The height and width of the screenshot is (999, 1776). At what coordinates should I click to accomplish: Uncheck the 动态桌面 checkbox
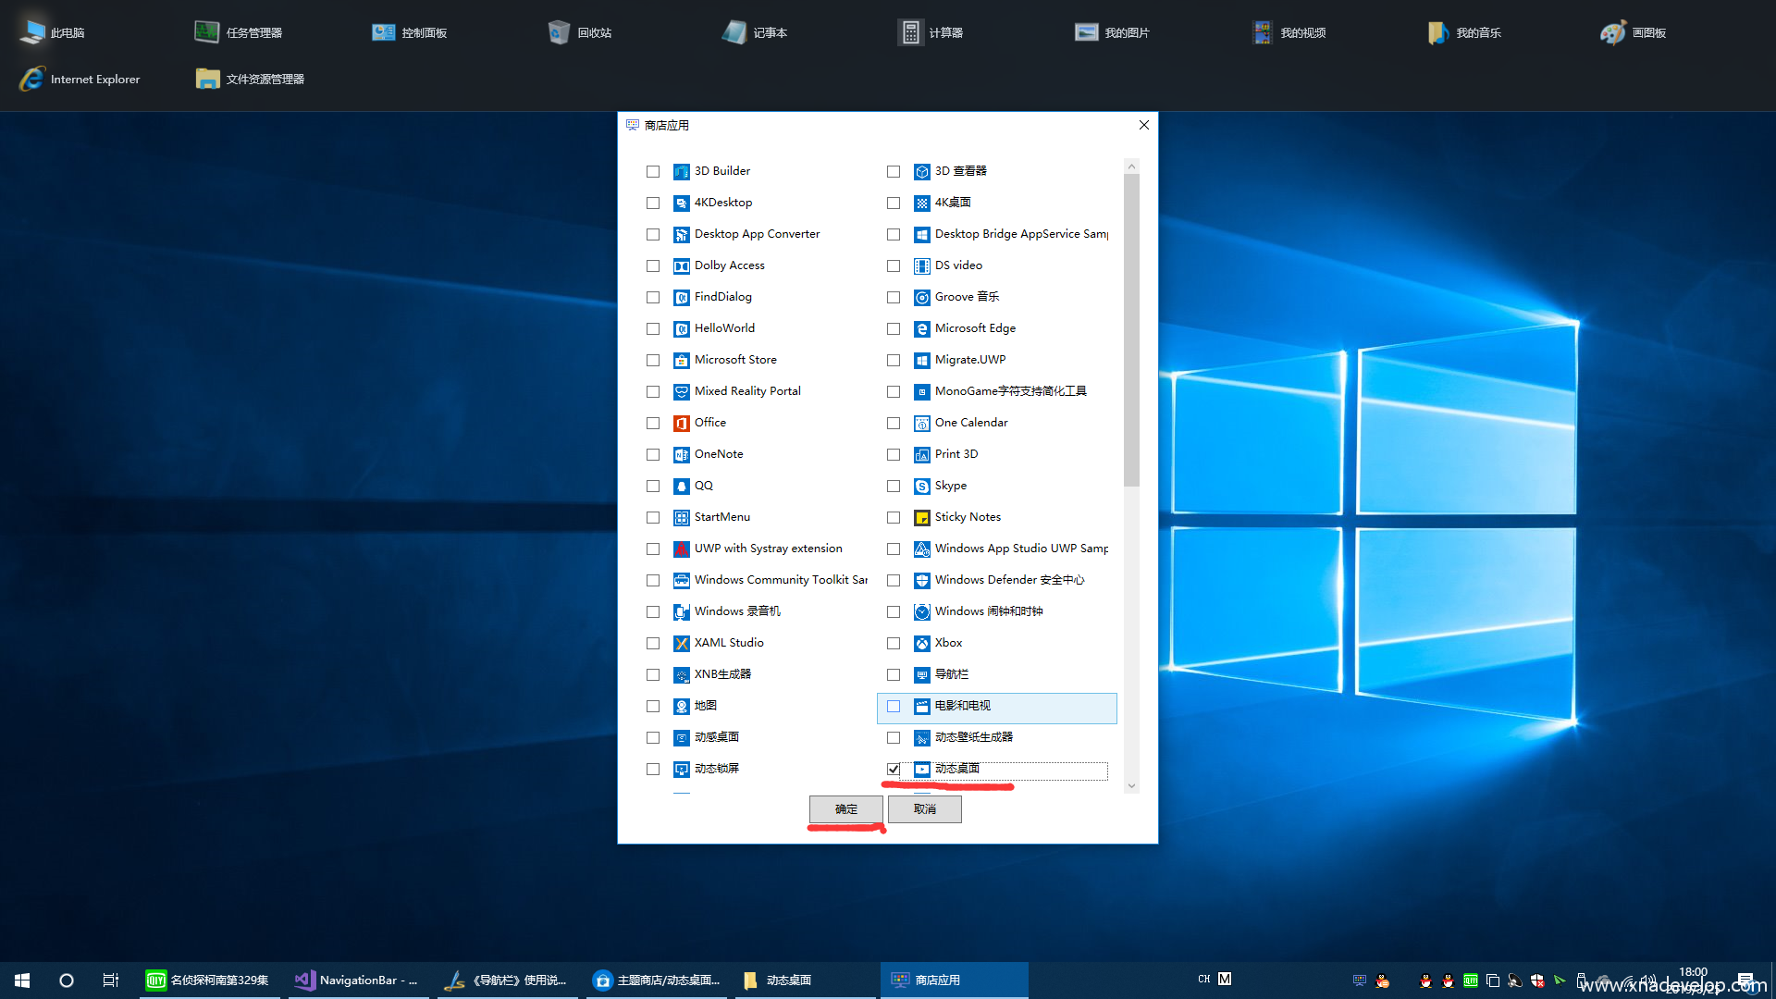pos(894,769)
